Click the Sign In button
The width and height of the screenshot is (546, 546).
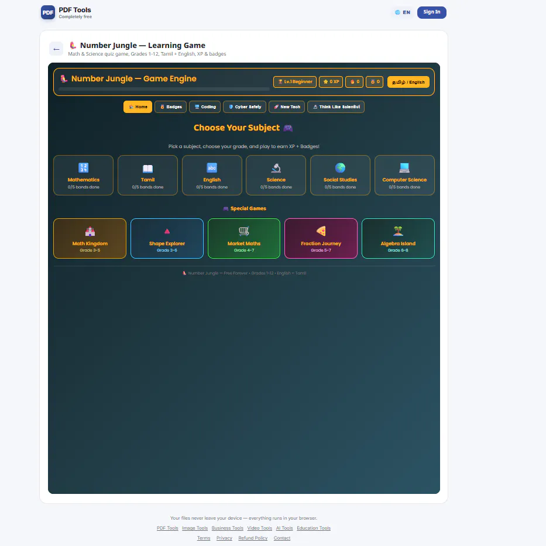tap(431, 12)
